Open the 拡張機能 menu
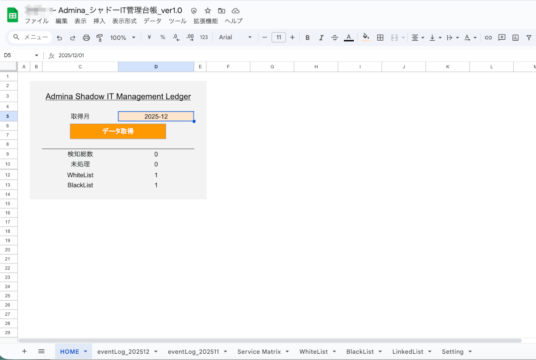This screenshot has height=360, width=536. (x=205, y=21)
